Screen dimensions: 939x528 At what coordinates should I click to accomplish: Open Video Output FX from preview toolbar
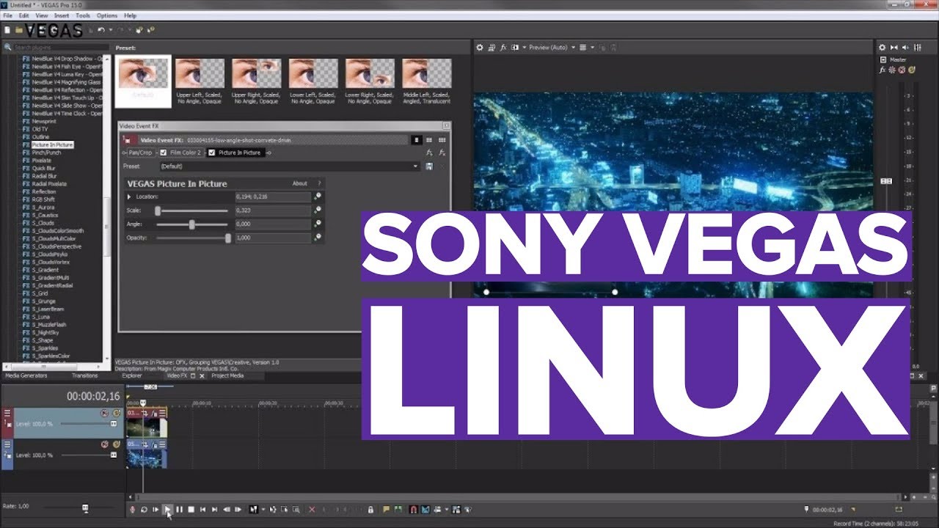coord(503,47)
